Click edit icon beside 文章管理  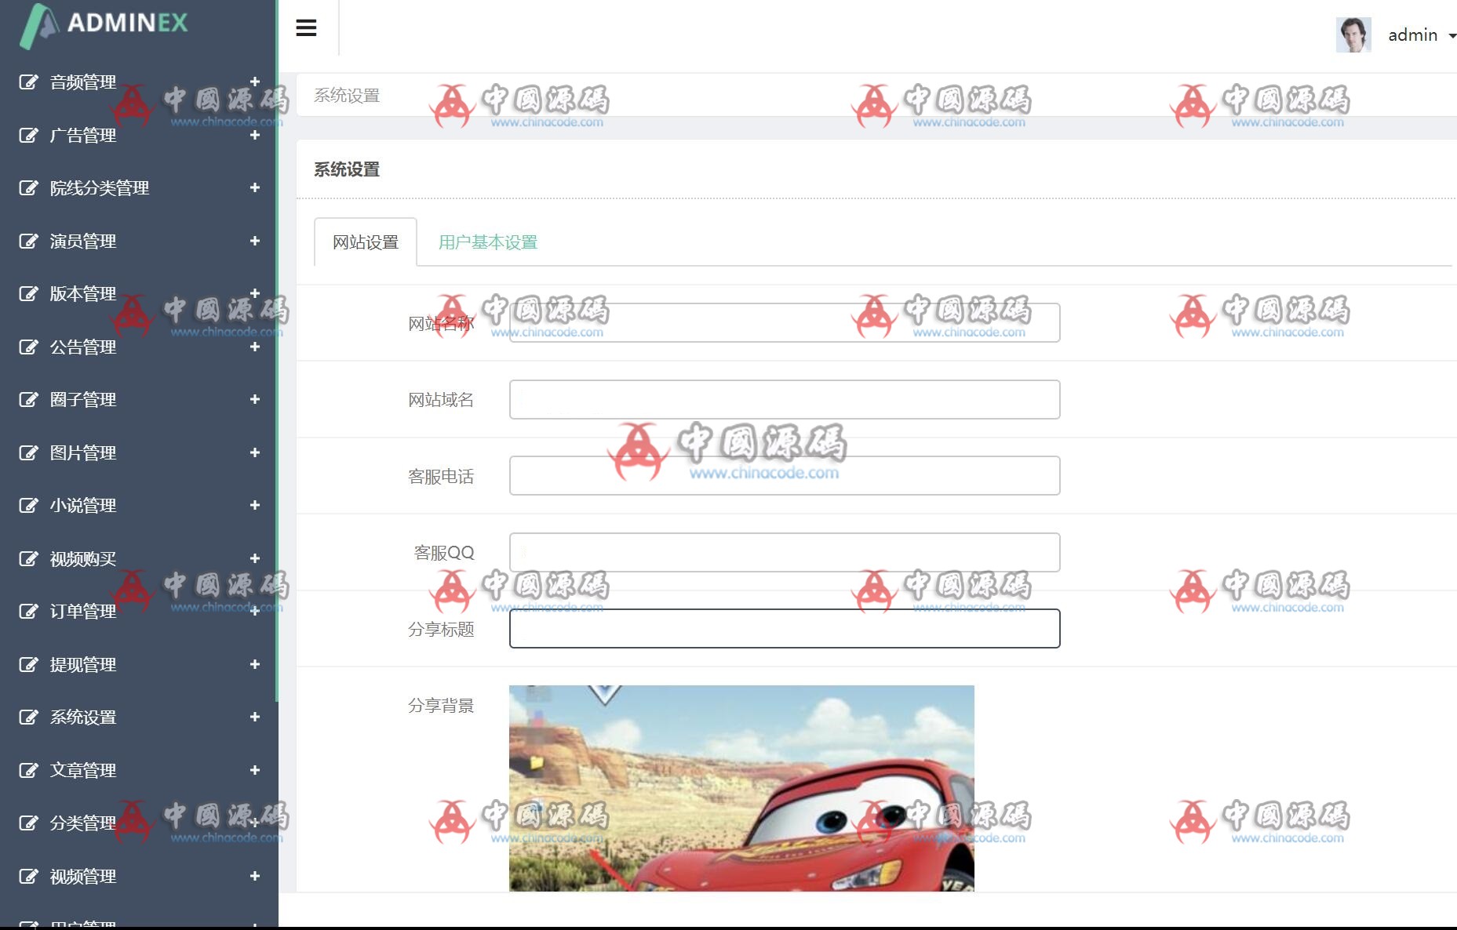pos(28,770)
